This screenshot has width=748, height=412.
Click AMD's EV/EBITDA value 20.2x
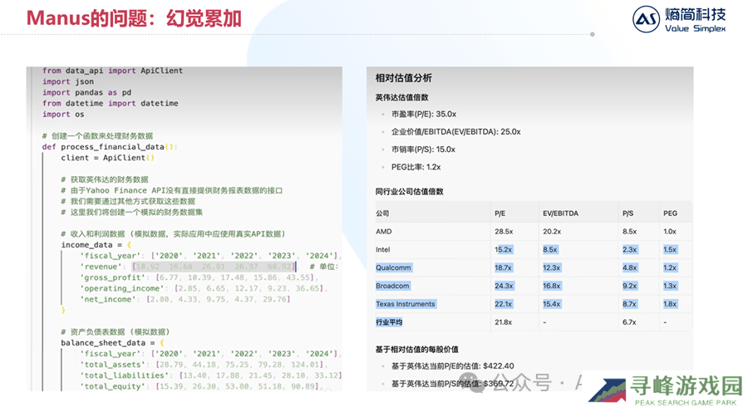tap(552, 232)
